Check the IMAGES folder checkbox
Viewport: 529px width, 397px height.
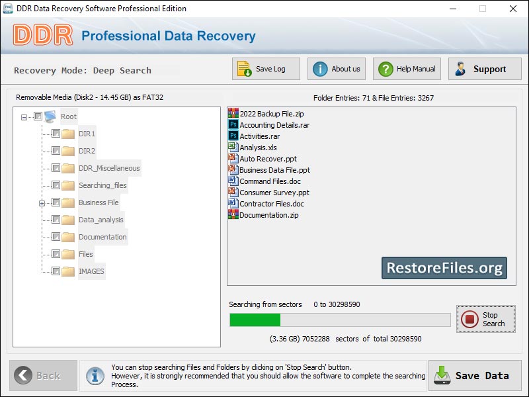56,271
